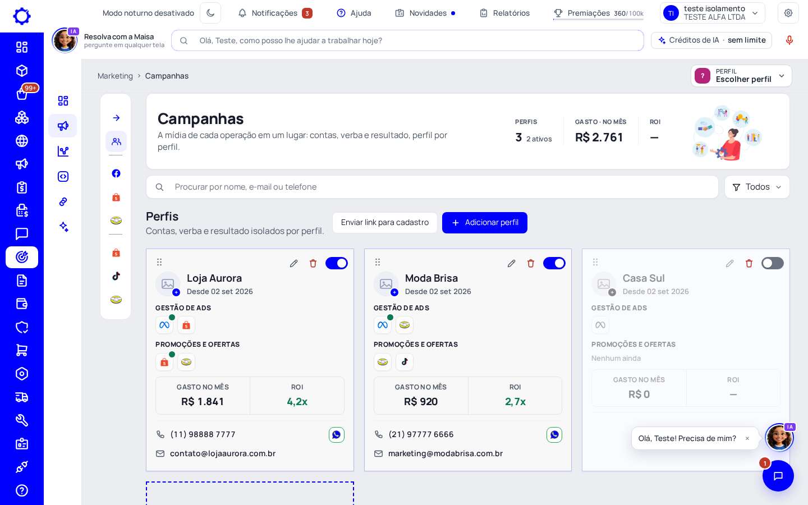The height and width of the screenshot is (505, 808).
Task: Open analytics chart in secondary sidebar
Action: coord(63,151)
